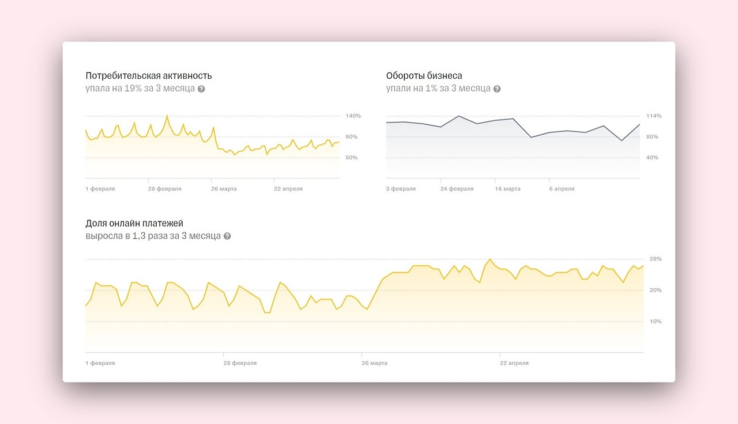This screenshot has height=424, width=738.
Task: Click '22 апреля' on online payments chart
Action: click(x=514, y=364)
